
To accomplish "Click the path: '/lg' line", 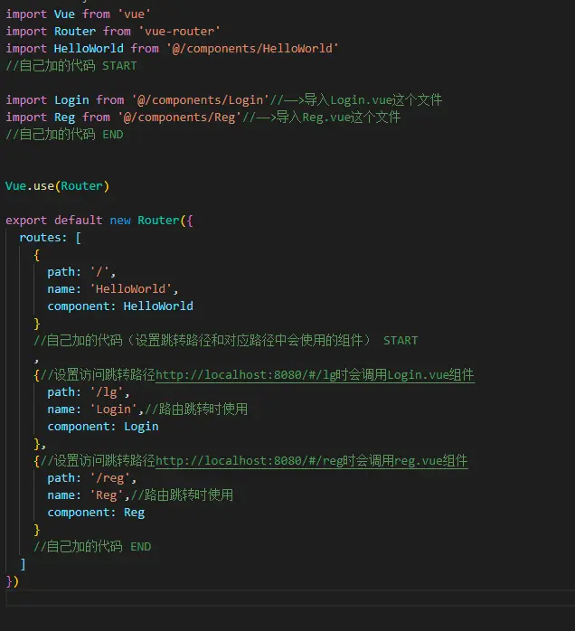I will [x=88, y=392].
